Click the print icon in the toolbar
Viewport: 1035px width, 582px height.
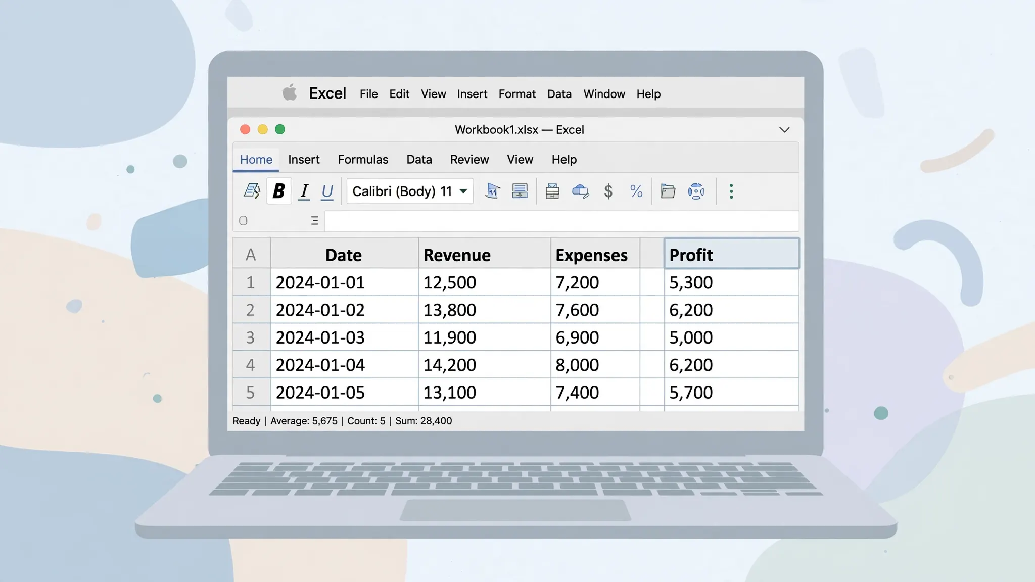552,191
